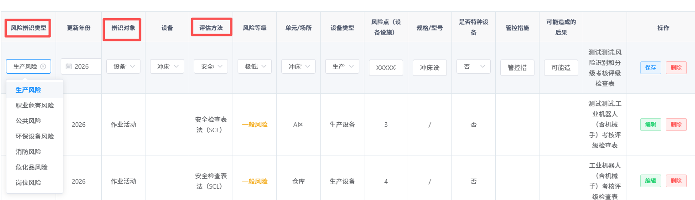The height and width of the screenshot is (200, 695).
Task: Expand the 风险等级 dropdown showing 极低
Action: 254,66
